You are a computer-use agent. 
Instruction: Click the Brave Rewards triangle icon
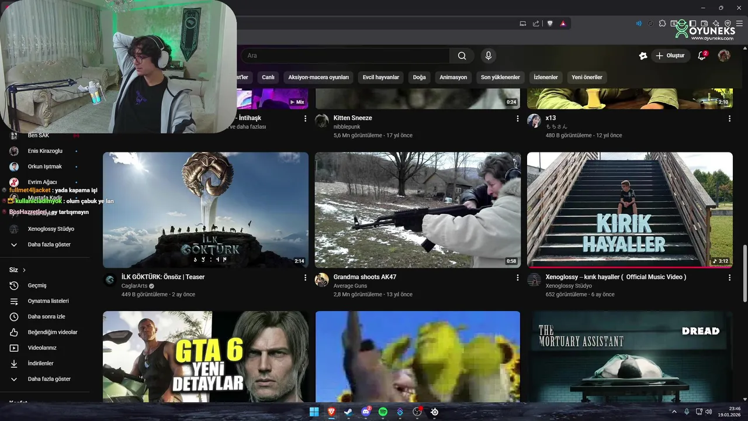[x=563, y=23]
